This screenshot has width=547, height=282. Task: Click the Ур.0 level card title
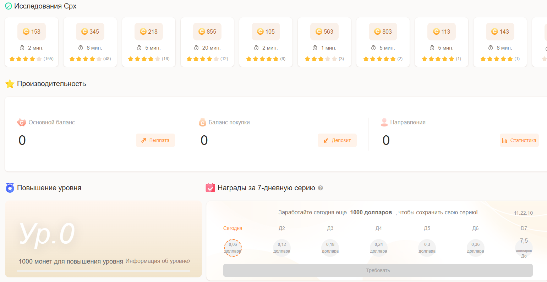tap(47, 234)
